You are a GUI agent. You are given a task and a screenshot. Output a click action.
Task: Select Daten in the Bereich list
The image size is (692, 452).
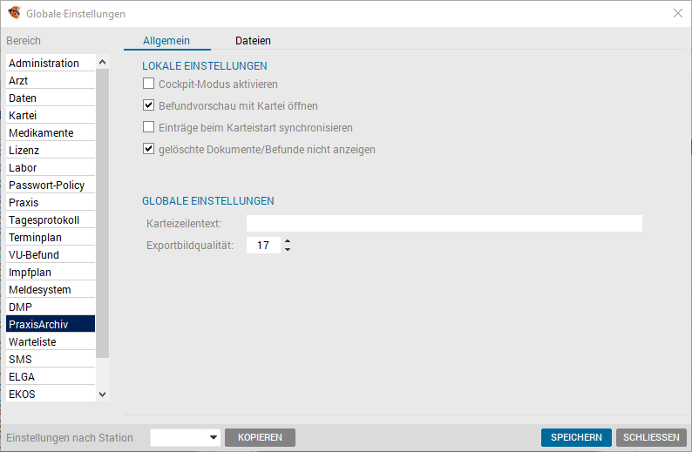pyautogui.click(x=51, y=98)
